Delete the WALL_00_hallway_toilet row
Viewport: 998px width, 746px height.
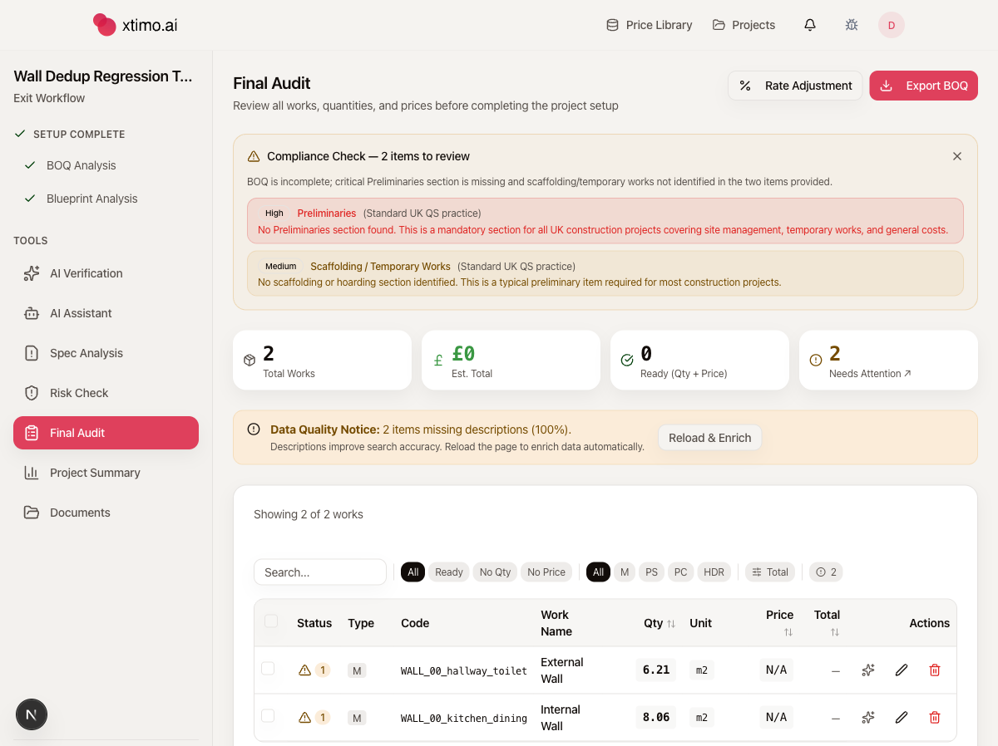934,670
